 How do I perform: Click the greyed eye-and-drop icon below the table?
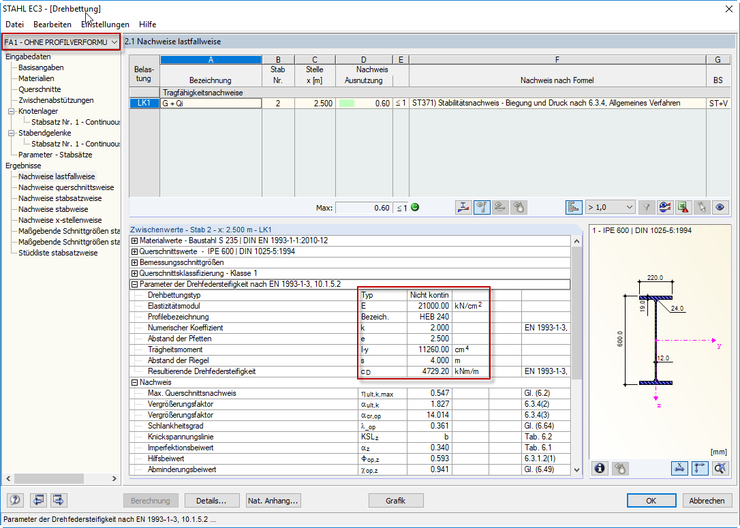[x=519, y=208]
